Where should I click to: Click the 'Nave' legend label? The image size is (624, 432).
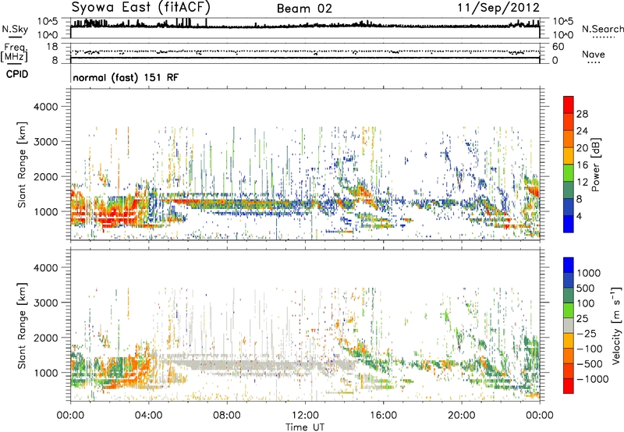tap(594, 54)
